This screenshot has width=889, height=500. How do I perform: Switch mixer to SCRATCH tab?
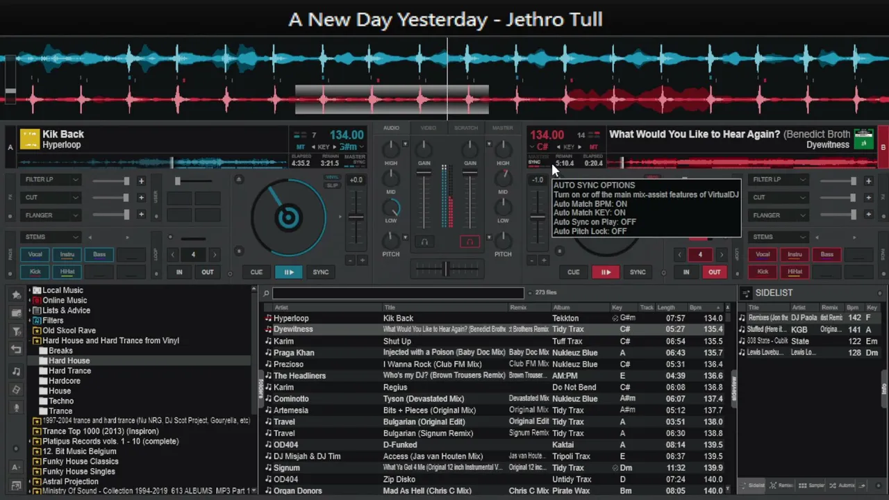coord(466,128)
